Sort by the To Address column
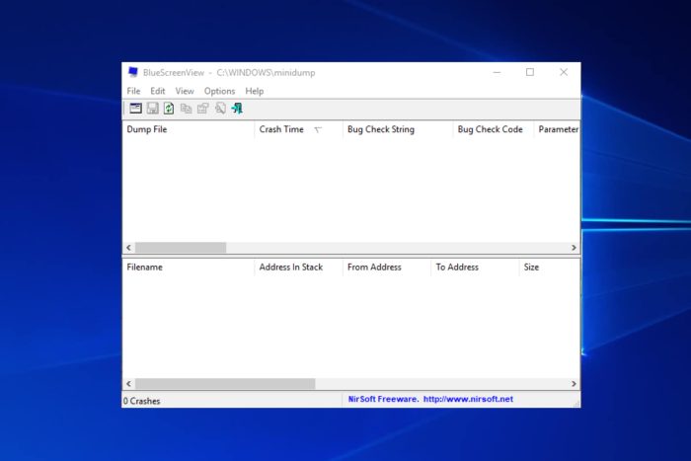691x461 pixels. [475, 268]
